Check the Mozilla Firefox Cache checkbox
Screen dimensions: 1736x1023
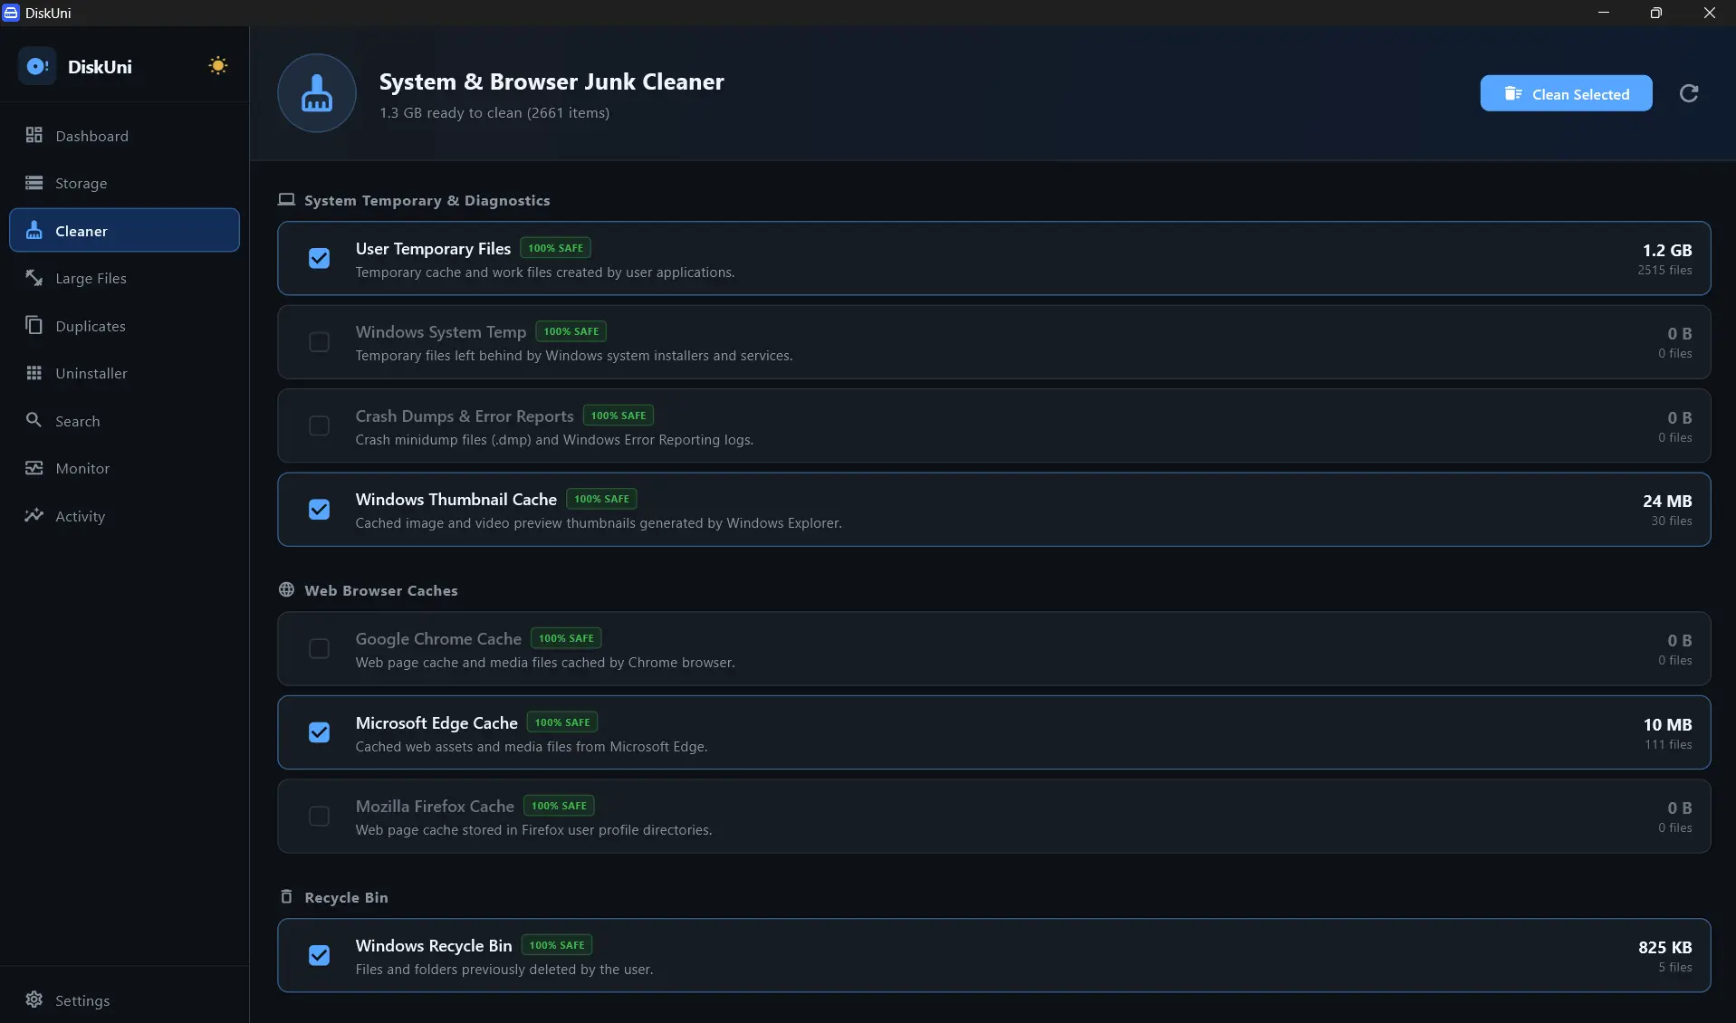(319, 816)
